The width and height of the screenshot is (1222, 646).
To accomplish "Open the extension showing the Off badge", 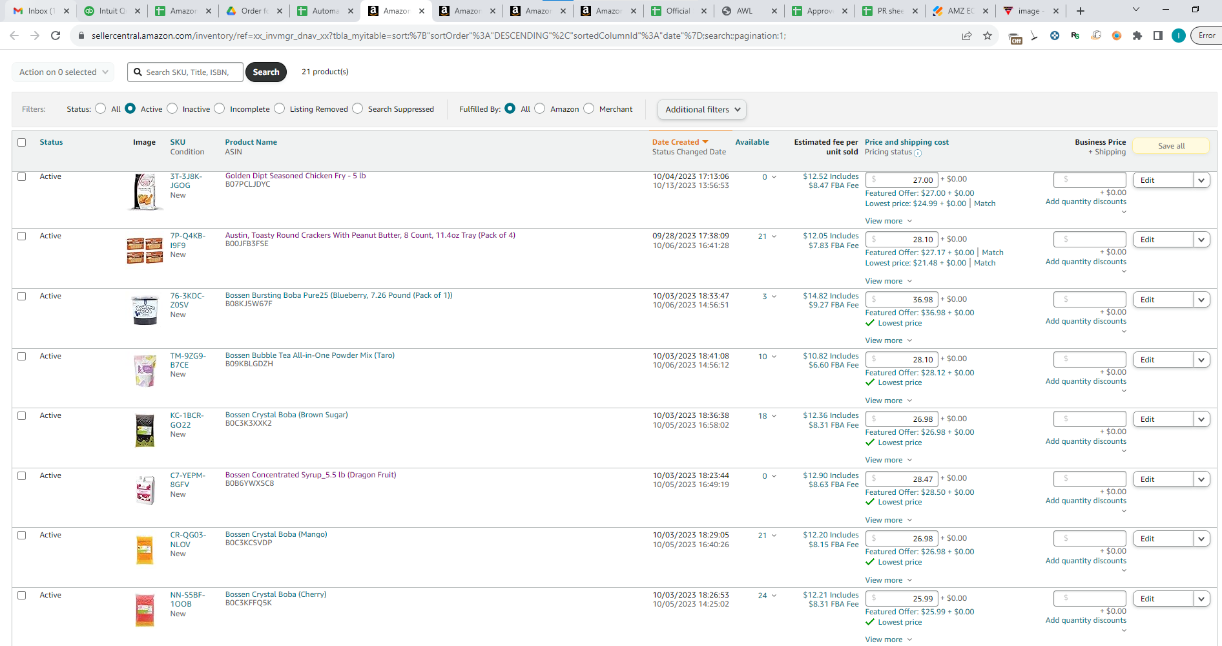I will point(1015,37).
